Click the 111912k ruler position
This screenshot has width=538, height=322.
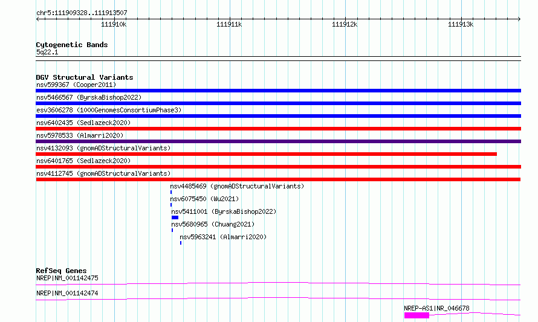(x=345, y=24)
